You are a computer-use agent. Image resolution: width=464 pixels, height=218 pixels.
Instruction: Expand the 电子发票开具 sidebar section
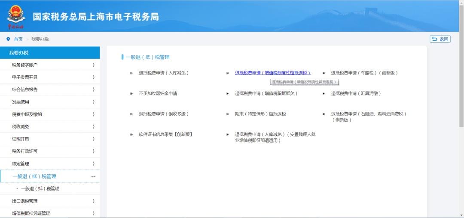50,77
